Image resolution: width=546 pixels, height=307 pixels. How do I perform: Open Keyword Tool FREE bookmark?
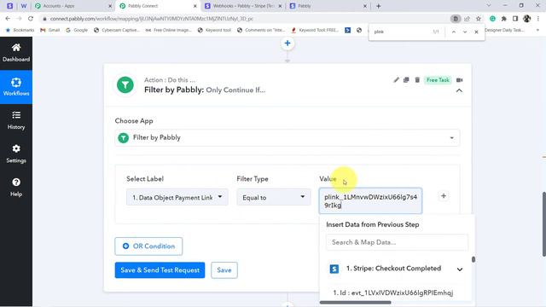coord(315,31)
